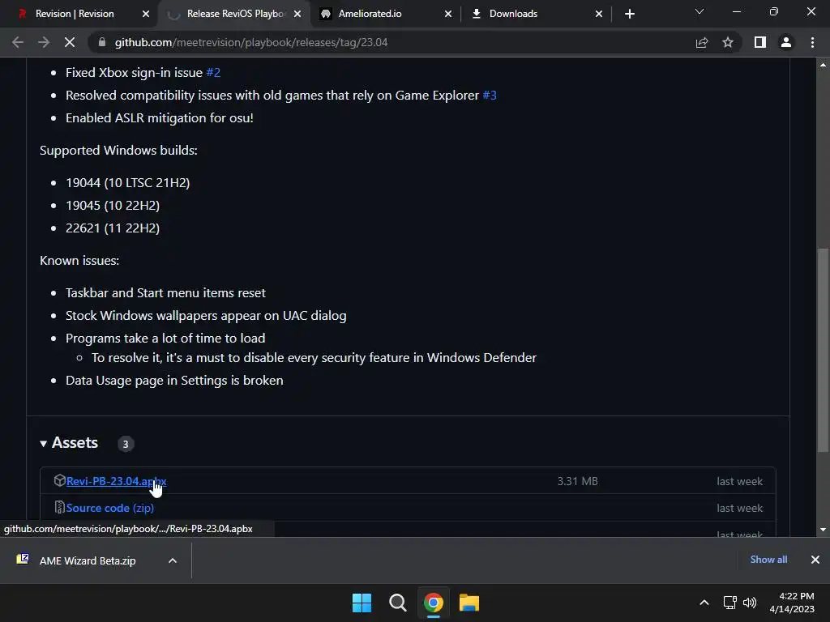Image resolution: width=830 pixels, height=622 pixels.
Task: Open Windows taskbar search
Action: [x=397, y=603]
